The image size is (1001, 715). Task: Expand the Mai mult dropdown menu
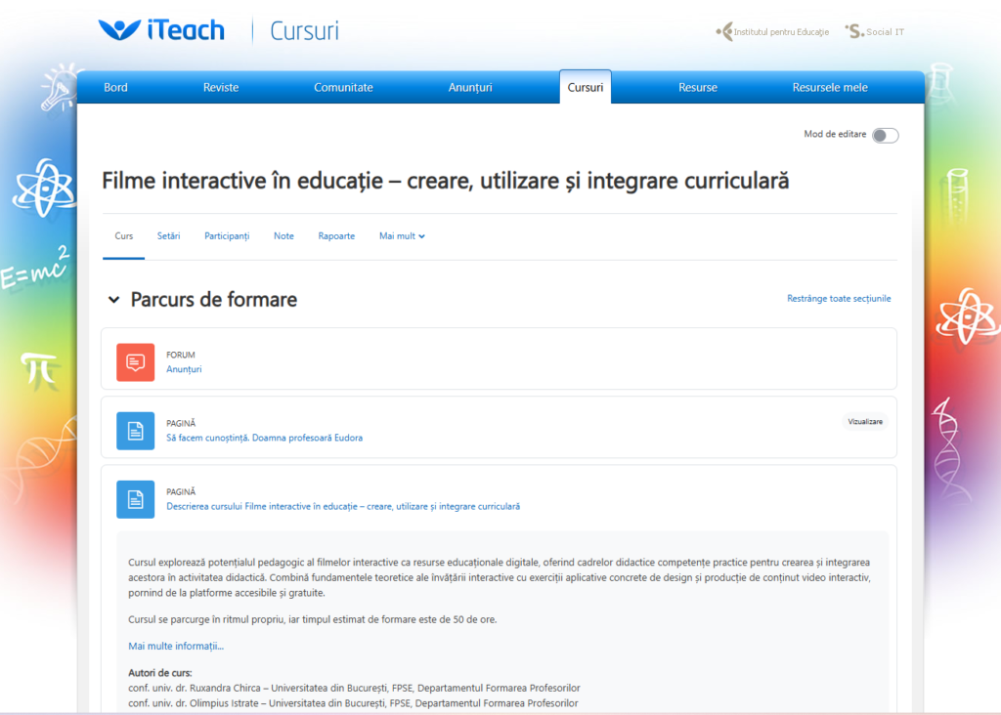pos(402,236)
